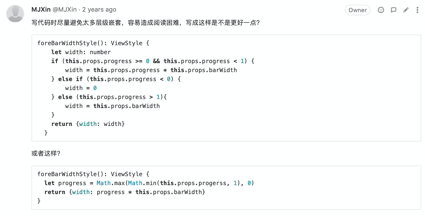Image resolution: width=425 pixels, height=216 pixels.
Task: Open the @MJXin username link
Action: 65,10
